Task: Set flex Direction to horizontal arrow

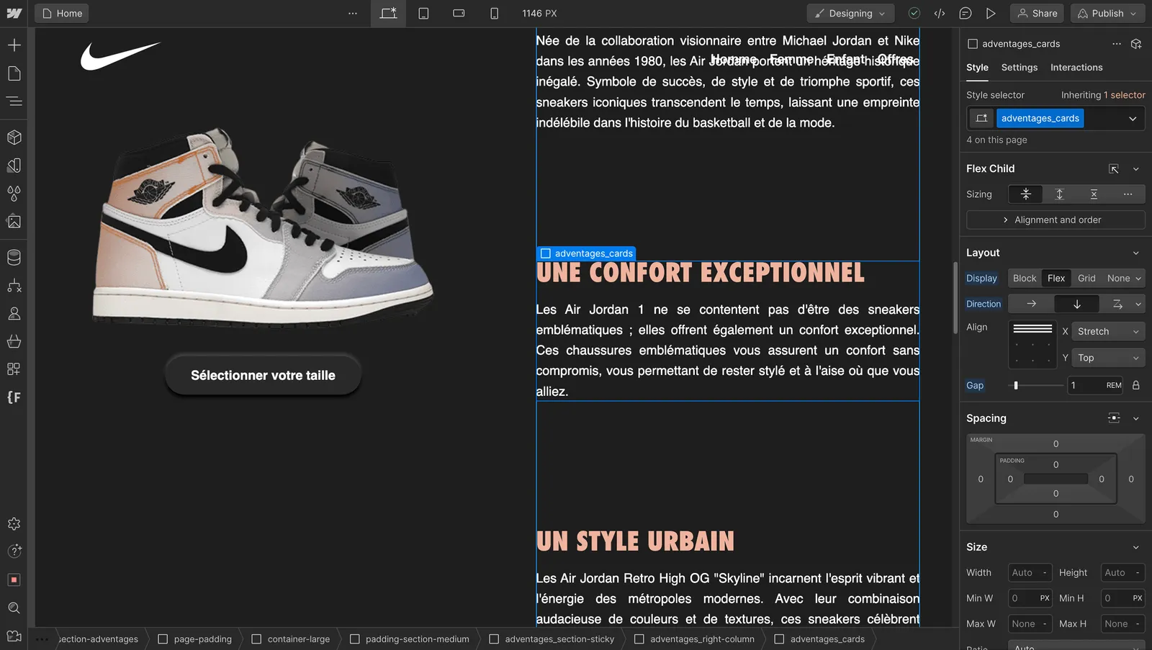Action: (1031, 304)
